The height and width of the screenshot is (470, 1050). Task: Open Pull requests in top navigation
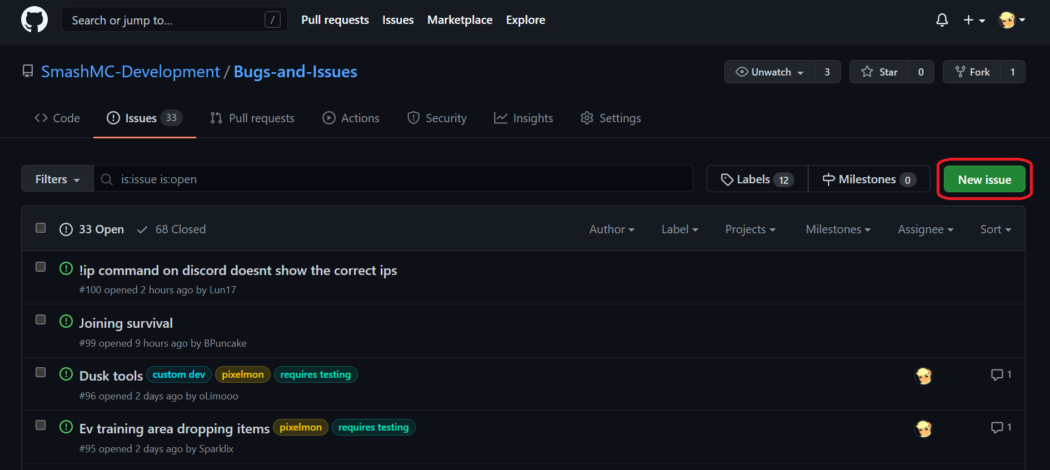coord(335,20)
